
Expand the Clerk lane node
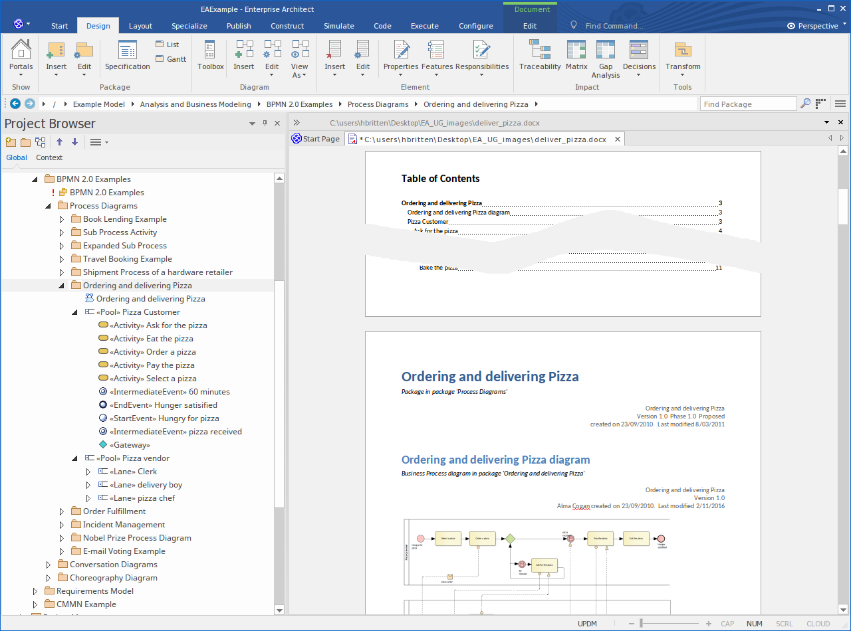(x=88, y=472)
